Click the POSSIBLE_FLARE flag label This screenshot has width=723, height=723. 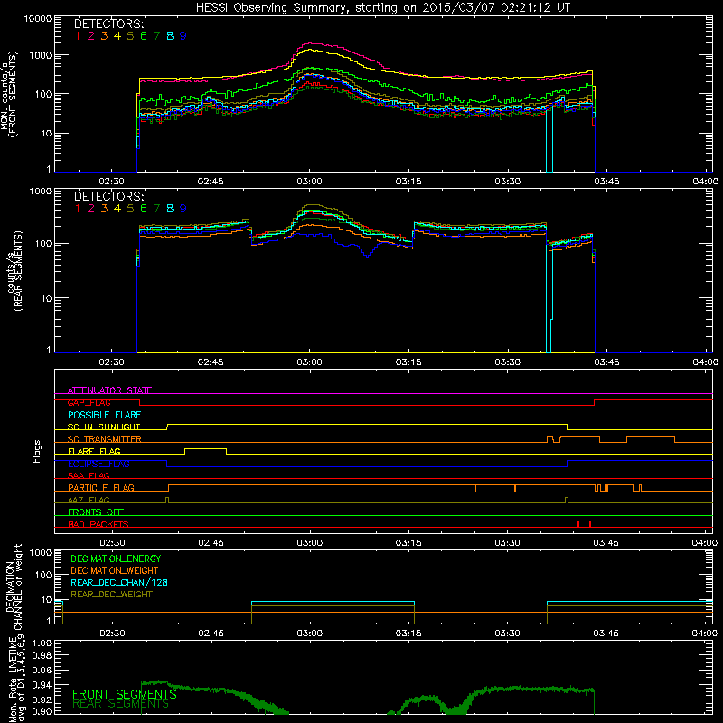pyautogui.click(x=104, y=415)
